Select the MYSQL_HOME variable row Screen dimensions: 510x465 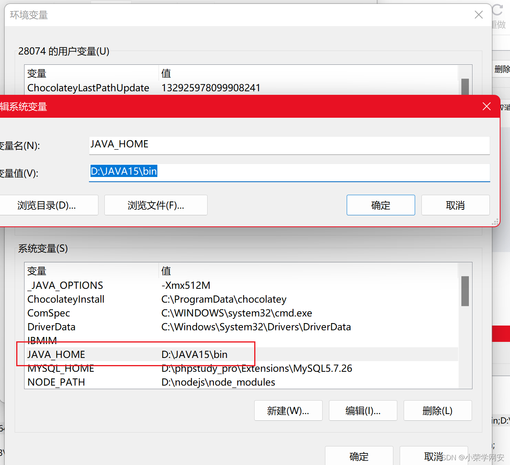click(241, 368)
